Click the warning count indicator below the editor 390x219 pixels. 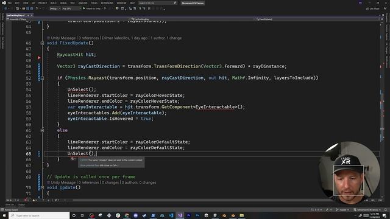35,200
